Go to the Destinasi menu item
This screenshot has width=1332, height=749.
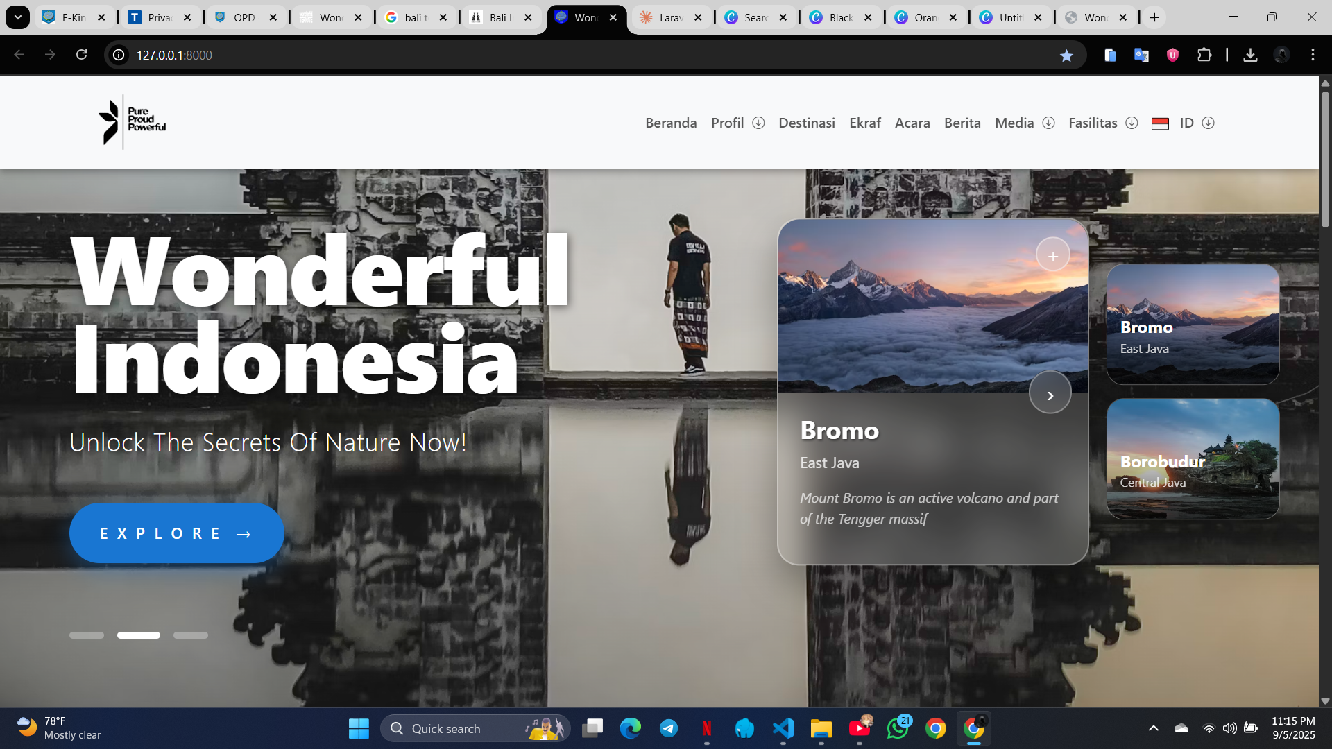coord(806,123)
